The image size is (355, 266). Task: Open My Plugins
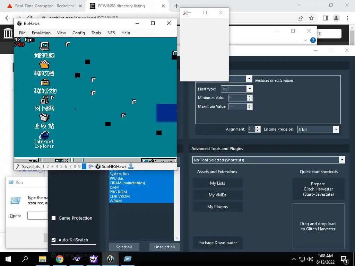tap(218, 207)
